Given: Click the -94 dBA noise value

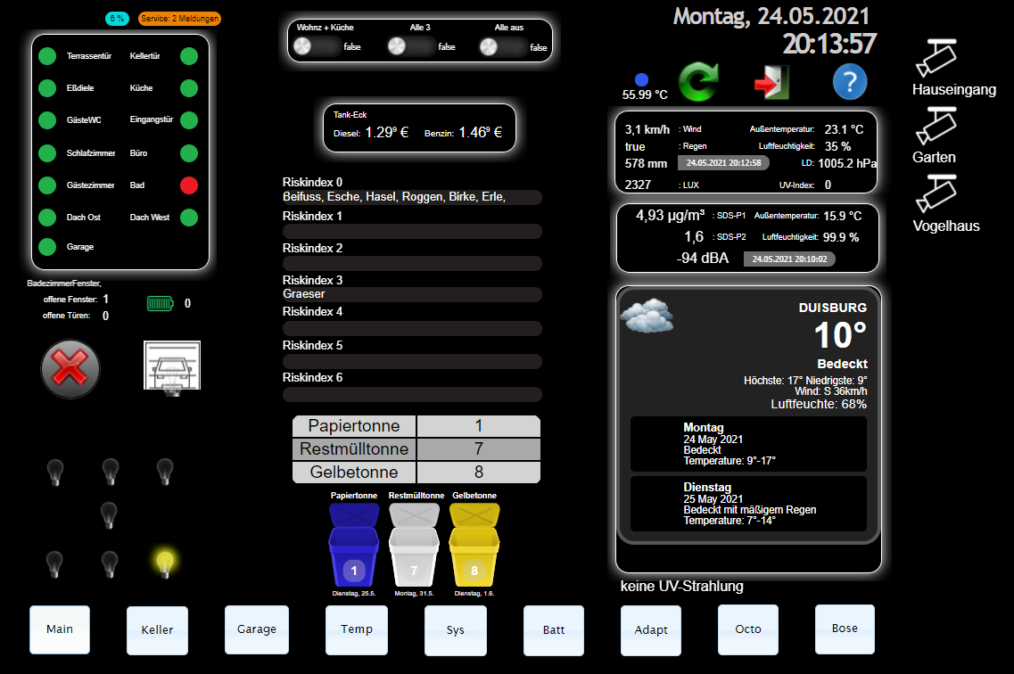Looking at the screenshot, I should pyautogui.click(x=702, y=259).
